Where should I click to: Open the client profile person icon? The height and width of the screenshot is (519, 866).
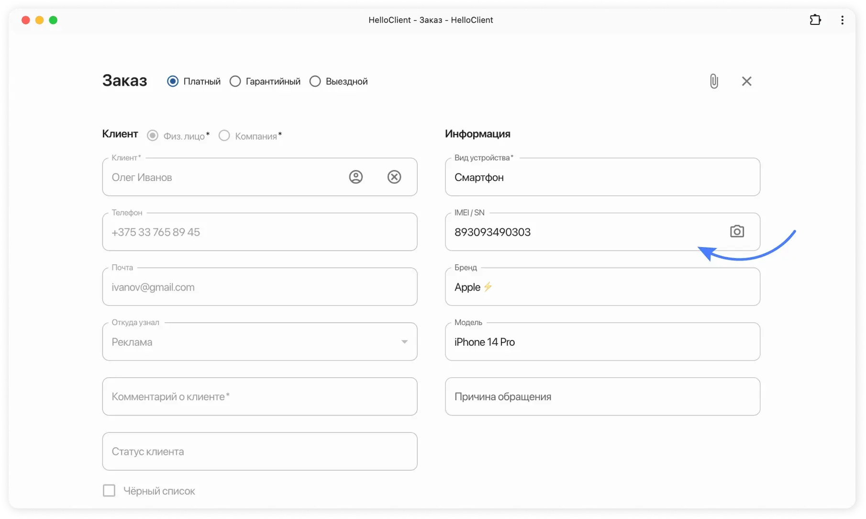click(x=355, y=177)
